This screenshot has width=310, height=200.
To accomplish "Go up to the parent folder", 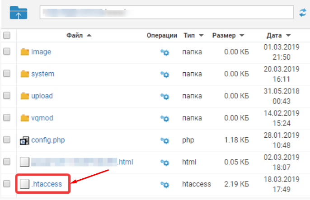I will (x=19, y=13).
